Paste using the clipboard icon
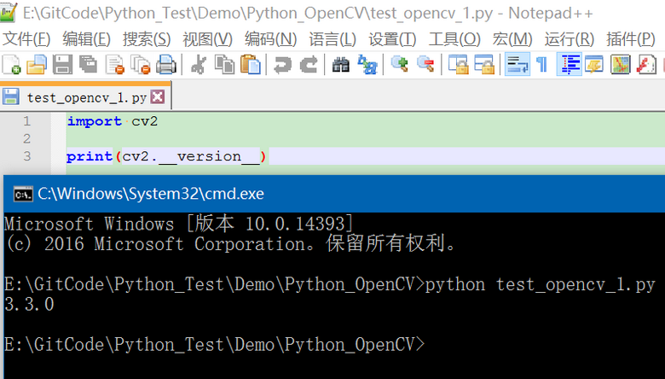The height and width of the screenshot is (379, 665). (250, 65)
